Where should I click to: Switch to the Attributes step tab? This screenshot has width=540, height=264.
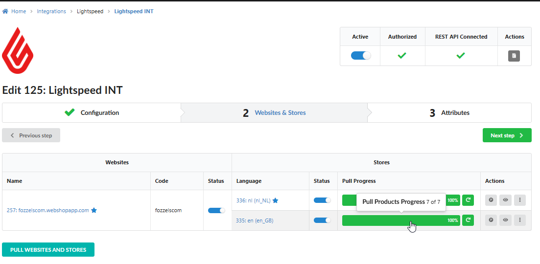pyautogui.click(x=449, y=112)
